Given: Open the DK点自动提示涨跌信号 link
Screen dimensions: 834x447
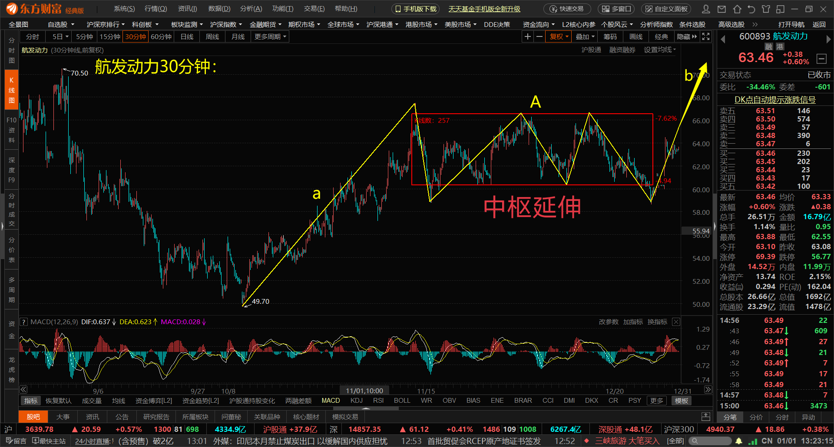Looking at the screenshot, I should (x=775, y=99).
